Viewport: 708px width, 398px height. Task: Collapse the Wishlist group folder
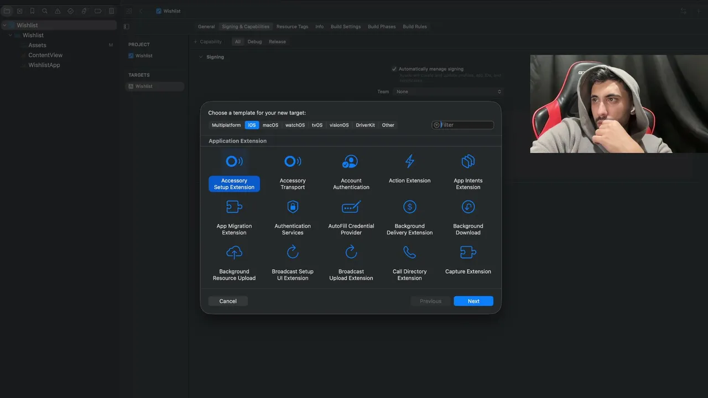(x=10, y=35)
